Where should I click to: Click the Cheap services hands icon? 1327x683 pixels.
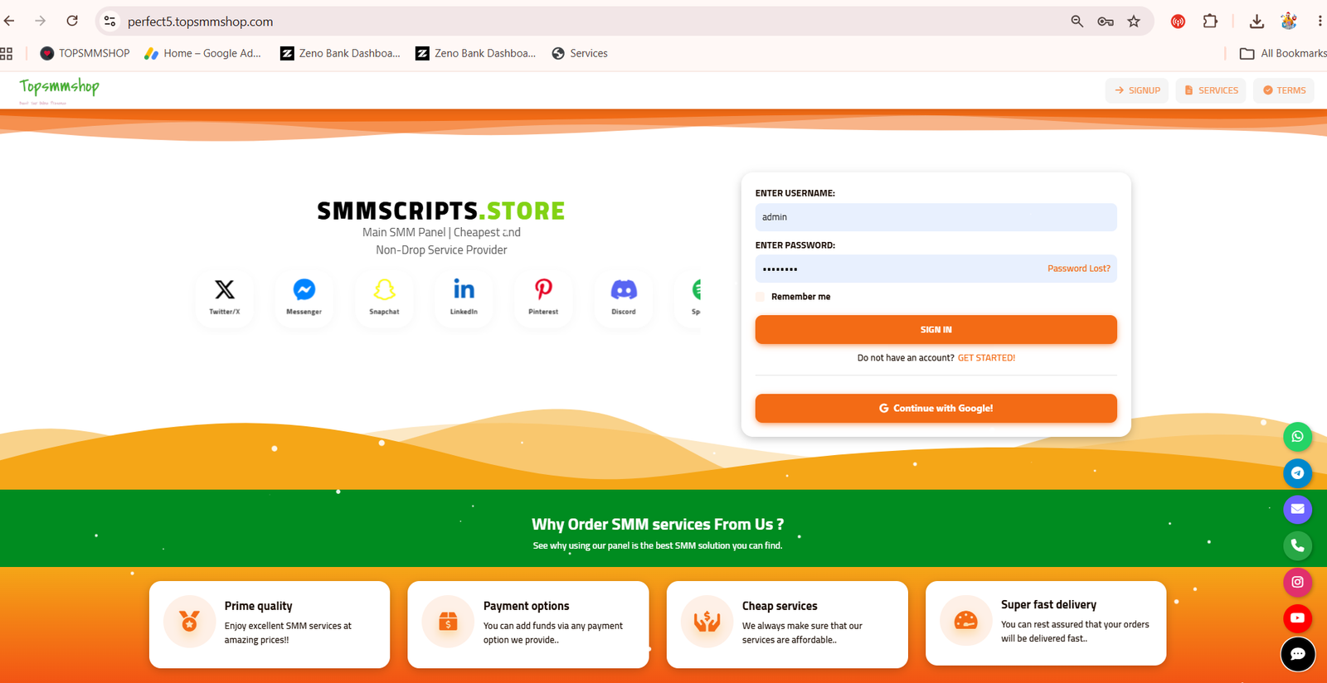(x=707, y=622)
